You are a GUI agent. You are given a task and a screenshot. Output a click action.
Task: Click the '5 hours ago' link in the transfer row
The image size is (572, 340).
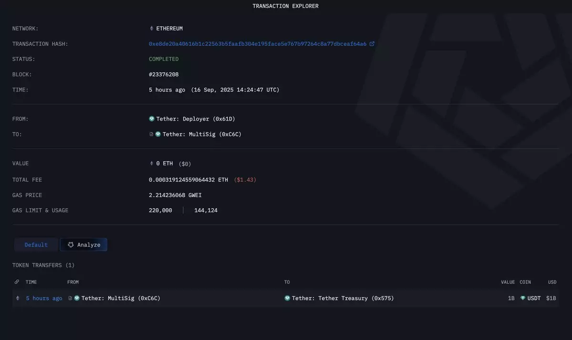(44, 298)
